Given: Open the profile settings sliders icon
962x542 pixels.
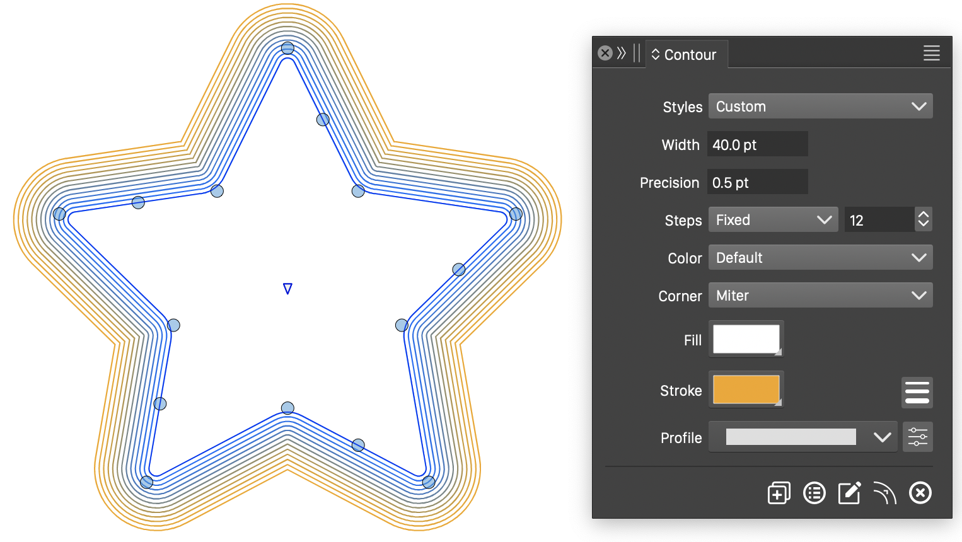Looking at the screenshot, I should pyautogui.click(x=917, y=437).
